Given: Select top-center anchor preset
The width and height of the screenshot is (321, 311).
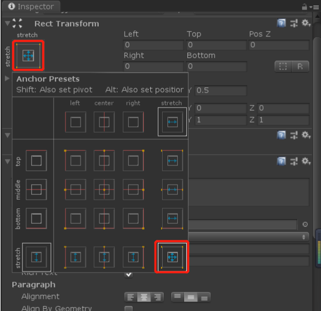Looking at the screenshot, I should (x=104, y=161).
